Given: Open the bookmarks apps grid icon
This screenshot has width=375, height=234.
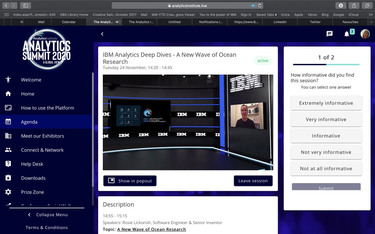Looking at the screenshot, I should tap(6, 15).
